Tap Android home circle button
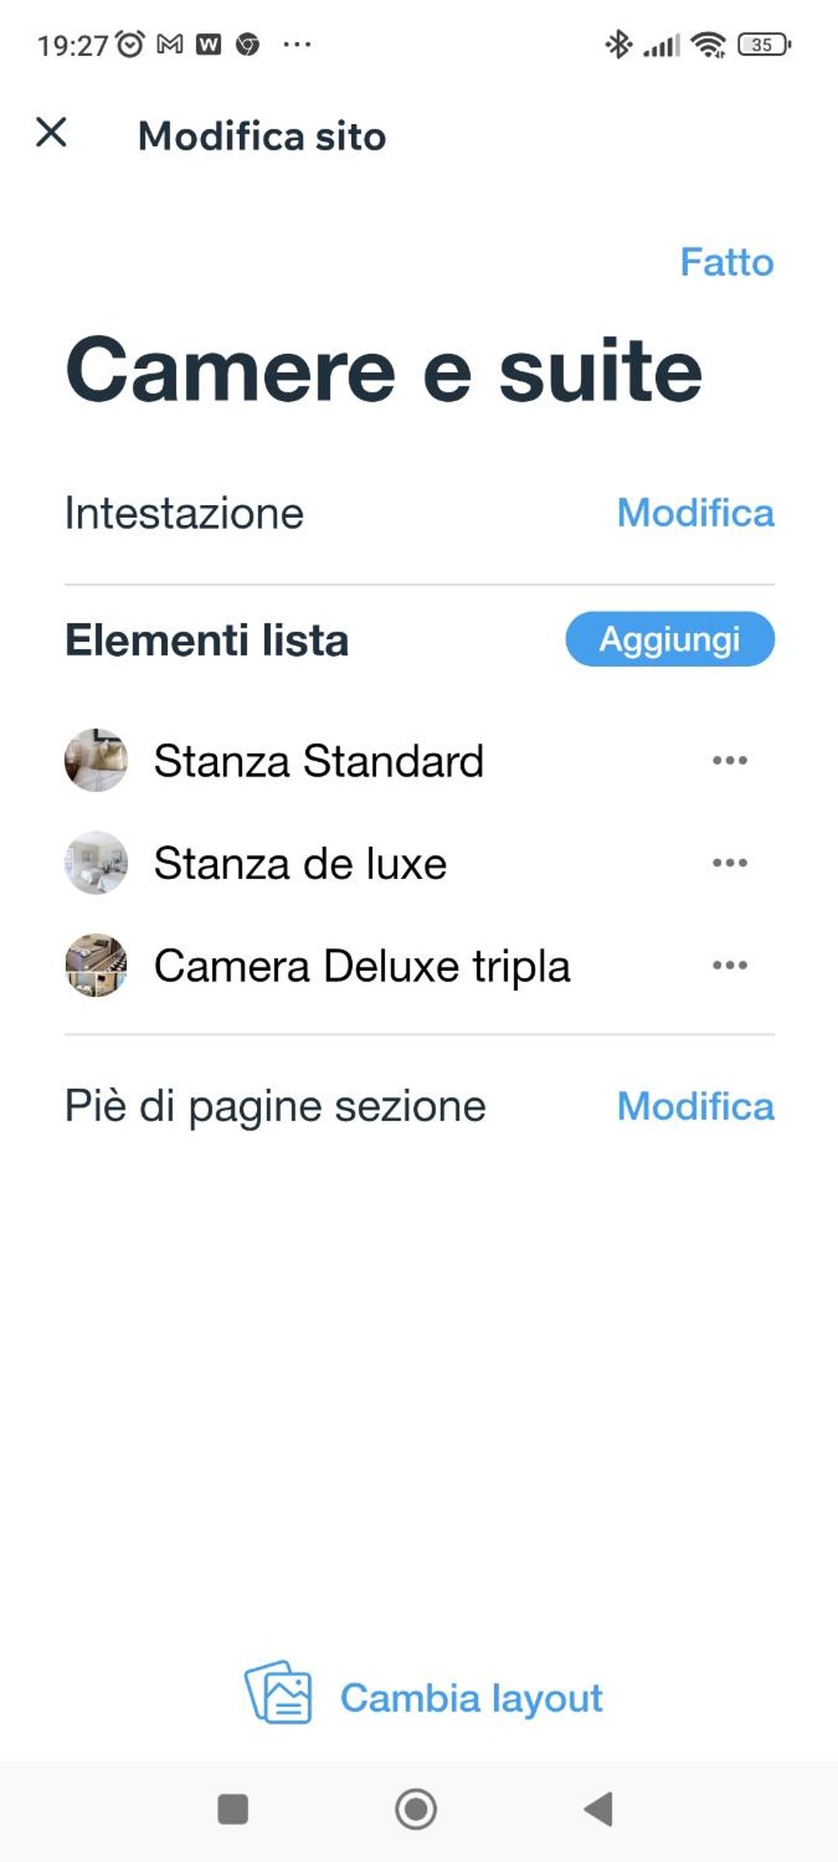 pos(416,1809)
